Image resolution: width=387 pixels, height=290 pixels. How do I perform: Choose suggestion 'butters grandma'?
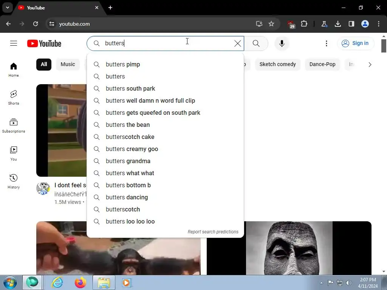166,161
